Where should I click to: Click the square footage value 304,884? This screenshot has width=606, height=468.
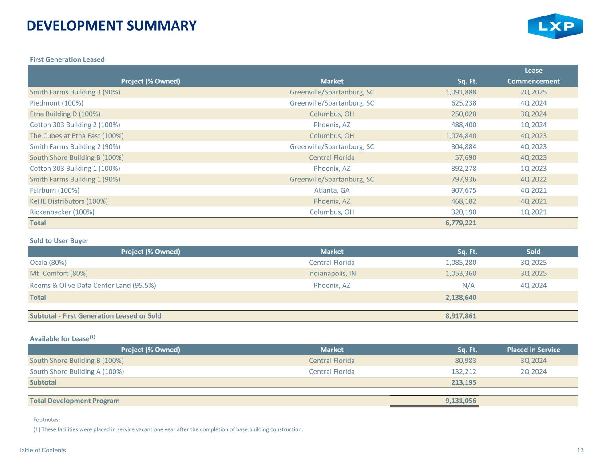click(x=463, y=147)
